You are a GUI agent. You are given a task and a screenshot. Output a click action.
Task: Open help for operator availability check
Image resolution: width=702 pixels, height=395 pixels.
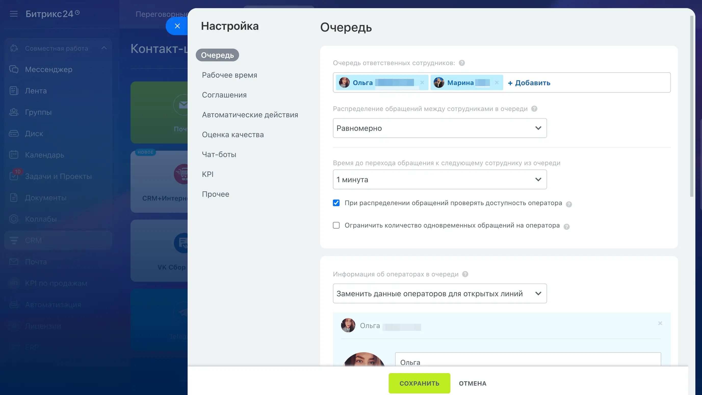pyautogui.click(x=569, y=204)
